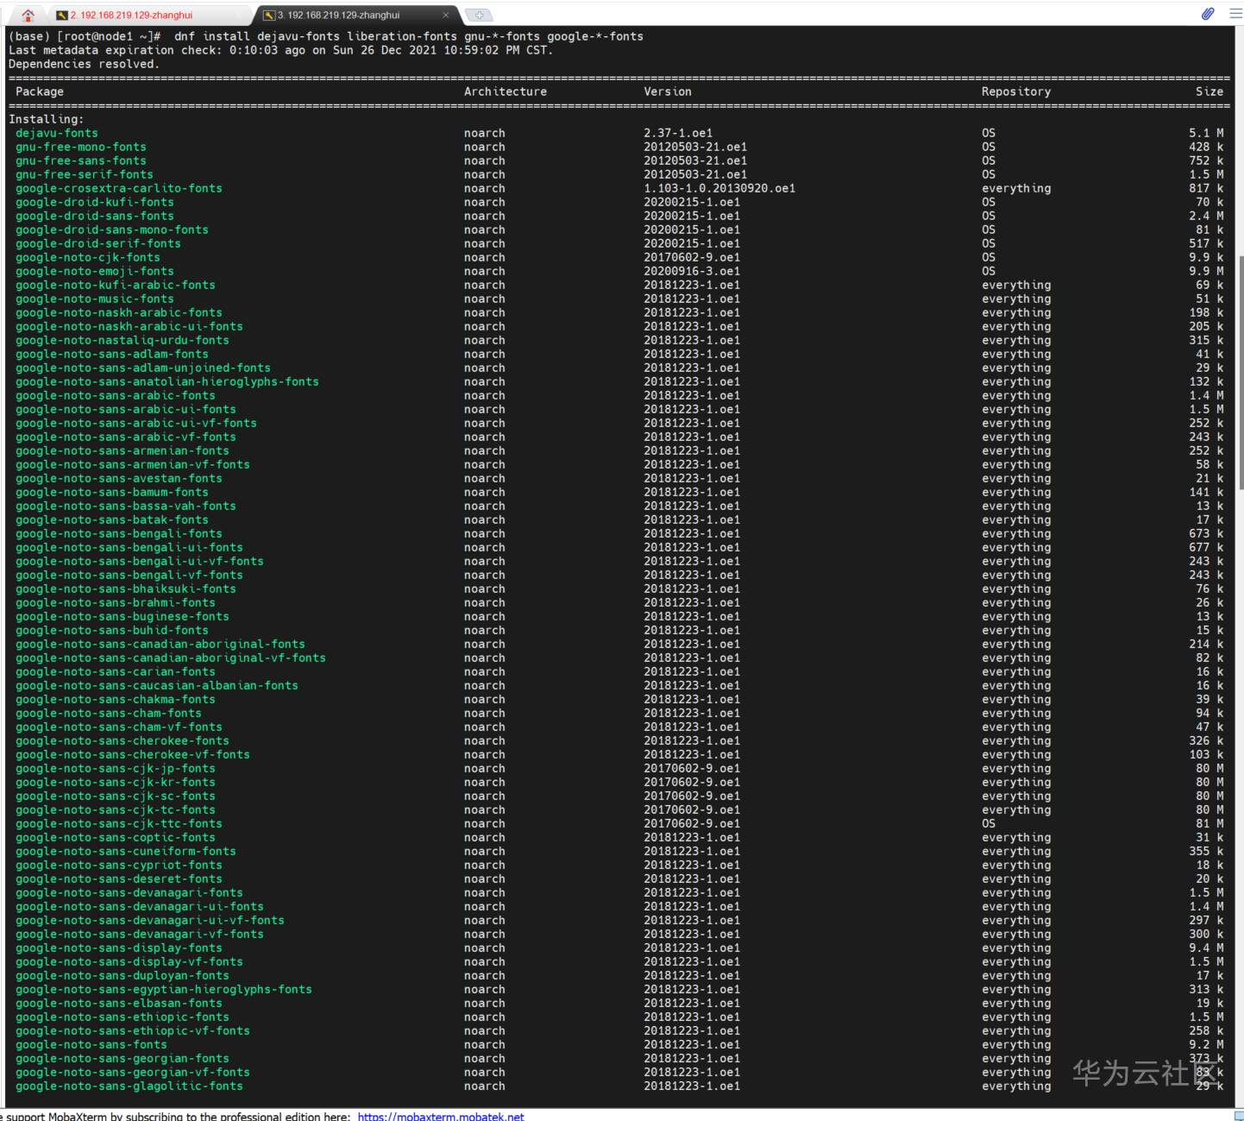Click google-noto-sans-glagolitic-fonts package name

pos(129,1086)
